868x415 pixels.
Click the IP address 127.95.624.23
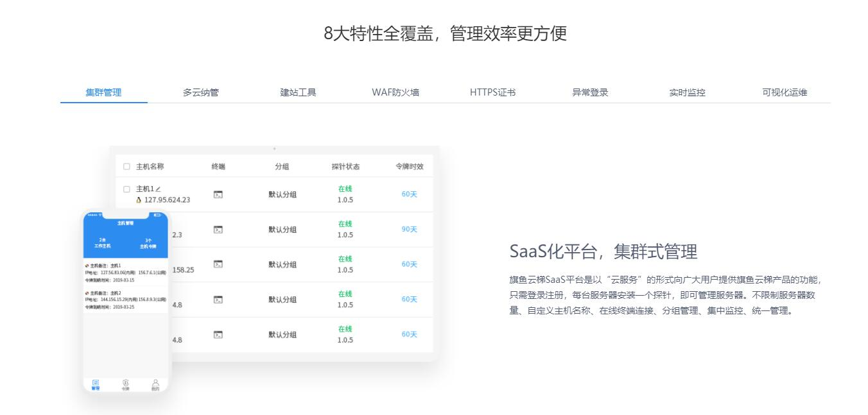coord(167,200)
